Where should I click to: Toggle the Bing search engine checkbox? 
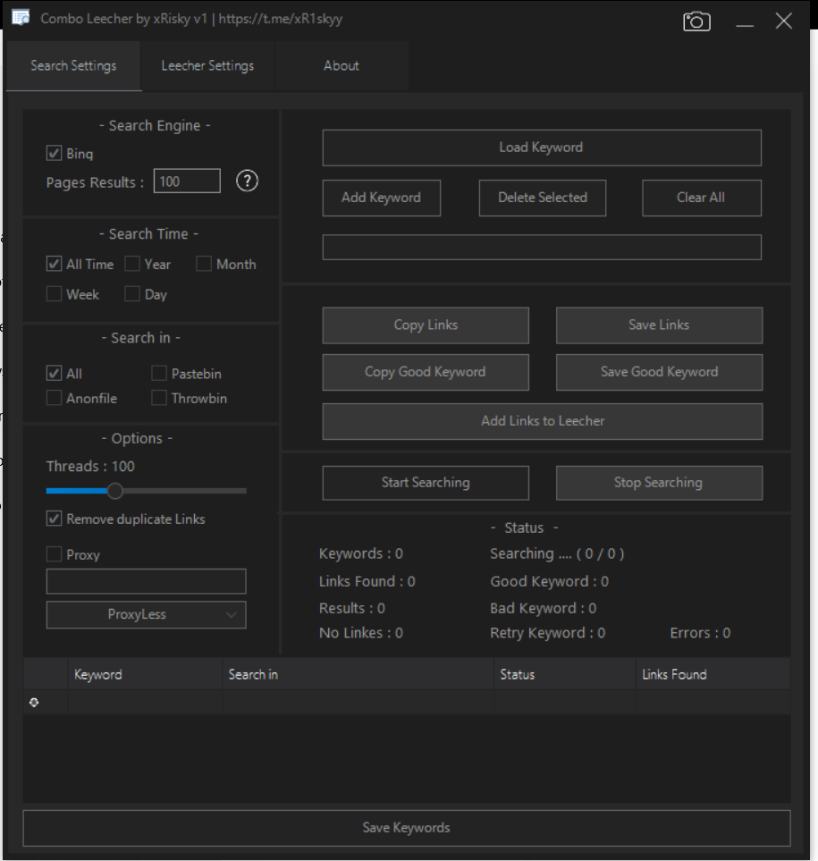tap(55, 154)
